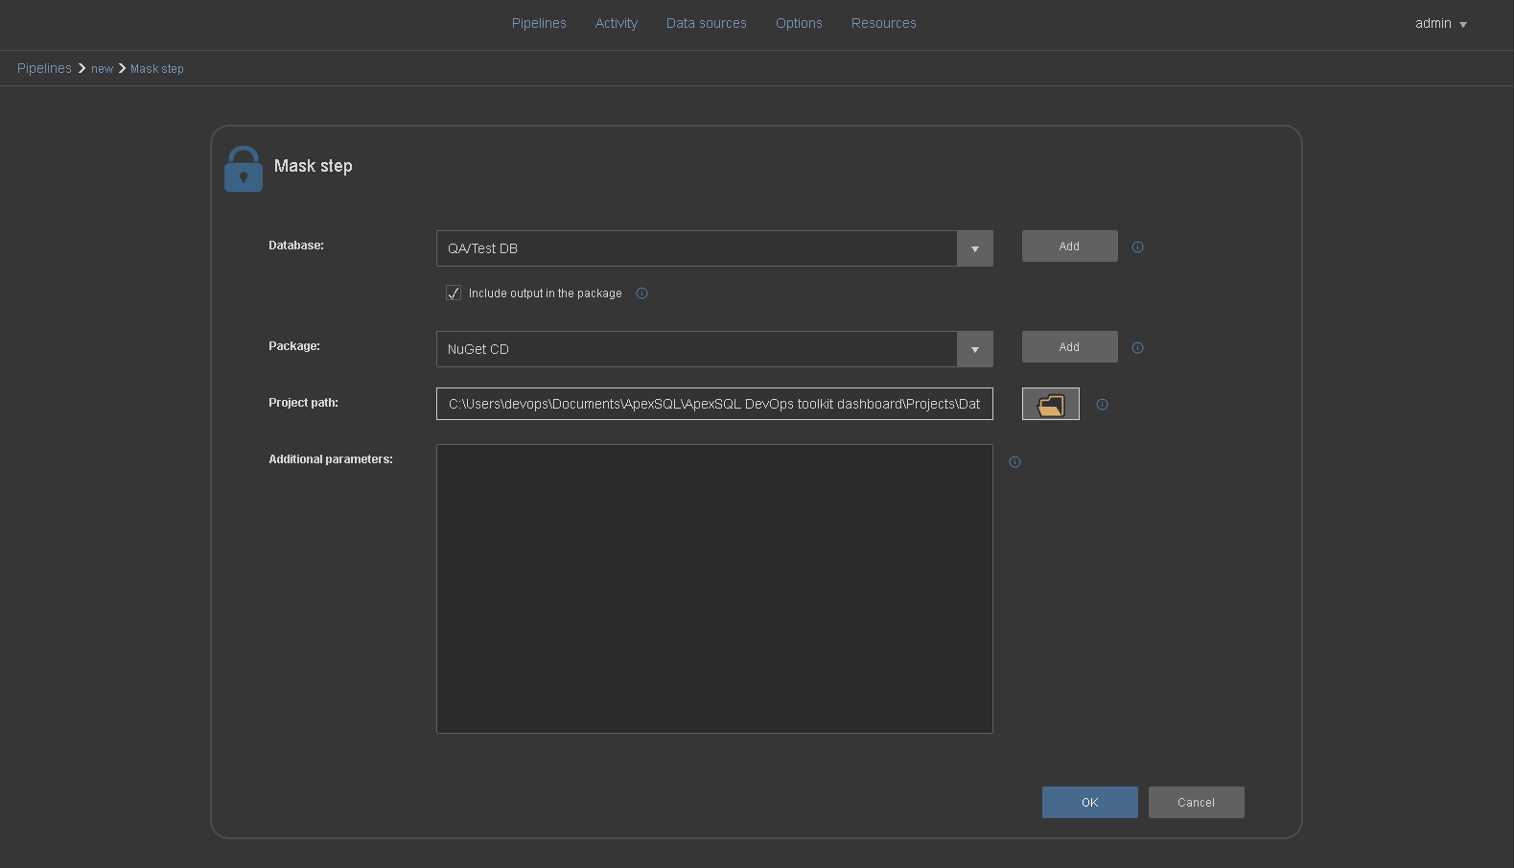Go to the 'new' breadcrumb link
The width and height of the screenshot is (1515, 868).
(x=103, y=69)
